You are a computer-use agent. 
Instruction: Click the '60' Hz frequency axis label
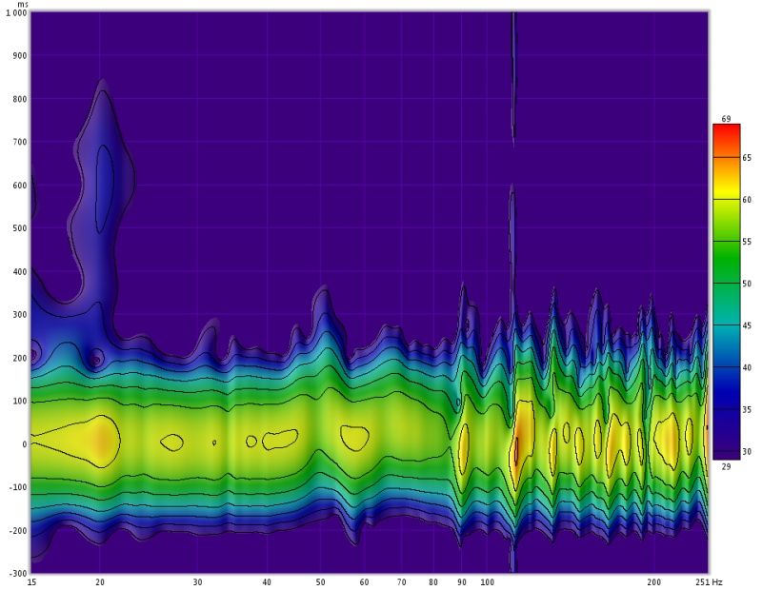(x=364, y=582)
